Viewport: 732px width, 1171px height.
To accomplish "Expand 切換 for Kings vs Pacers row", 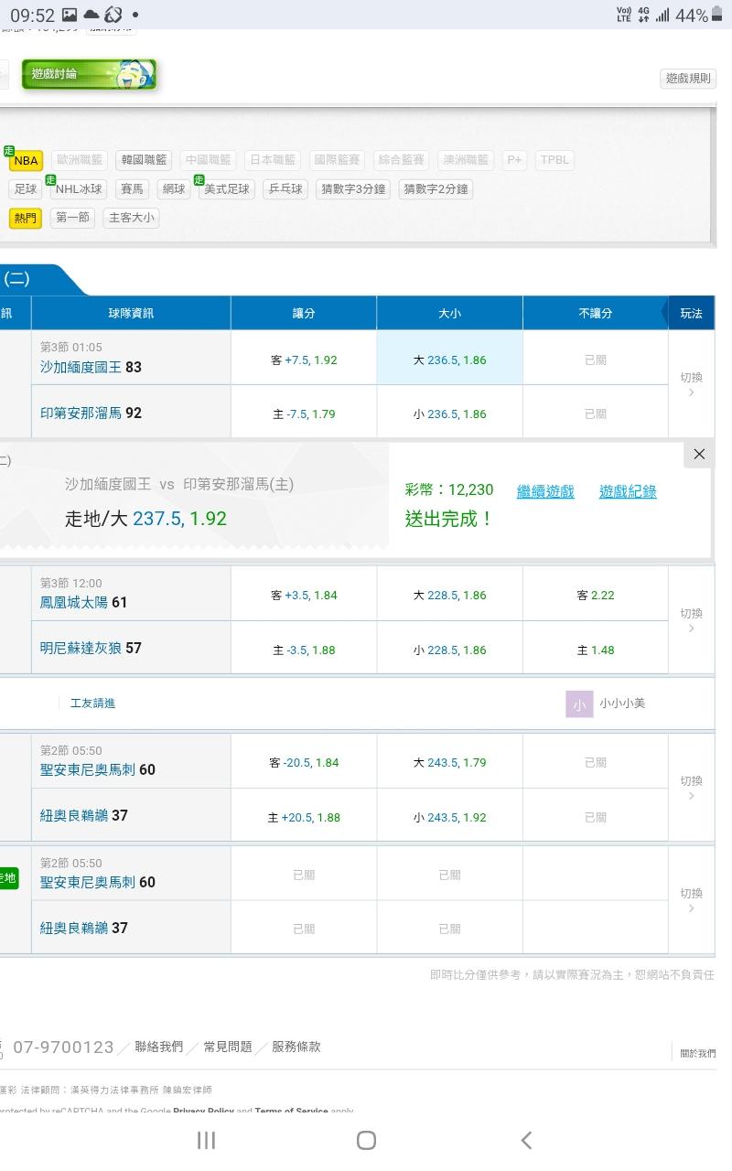I will [691, 384].
